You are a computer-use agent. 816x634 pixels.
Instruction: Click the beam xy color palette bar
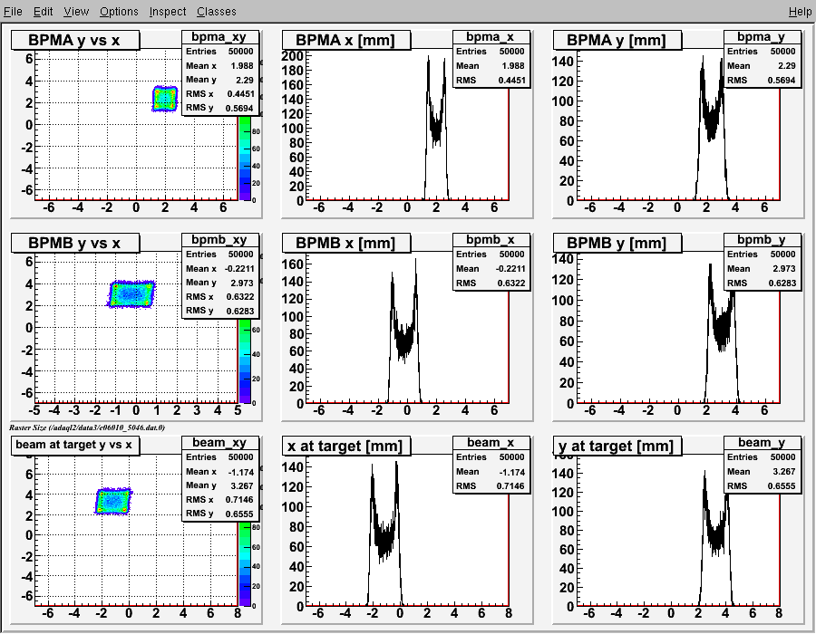245,563
